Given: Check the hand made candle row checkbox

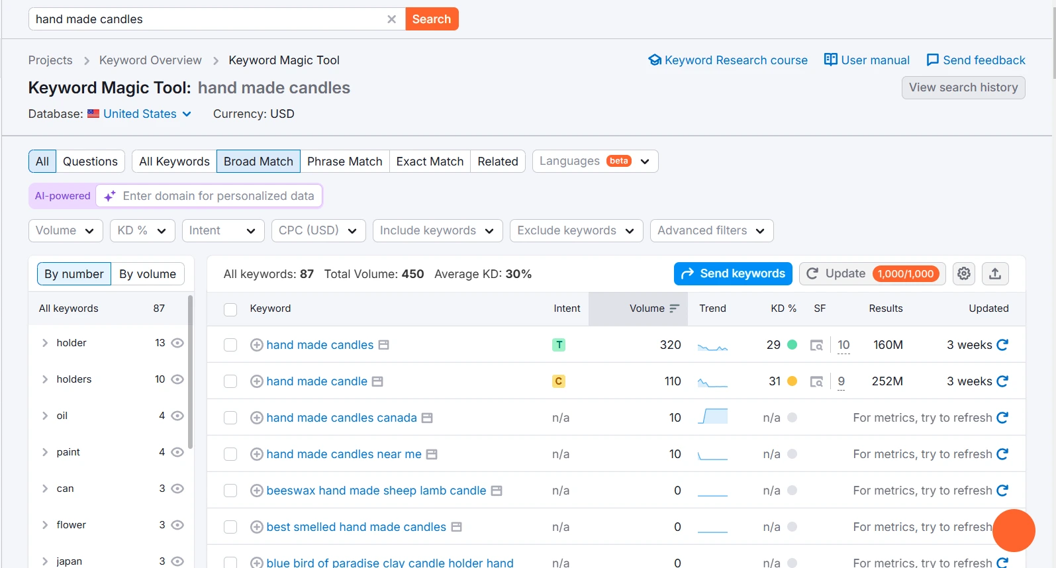Looking at the screenshot, I should 230,381.
